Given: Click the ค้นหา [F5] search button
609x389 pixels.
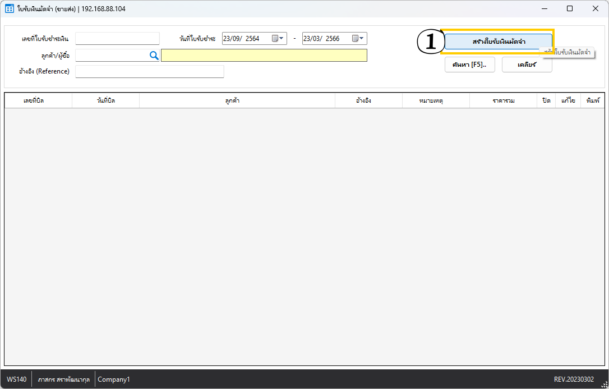Looking at the screenshot, I should pos(469,65).
